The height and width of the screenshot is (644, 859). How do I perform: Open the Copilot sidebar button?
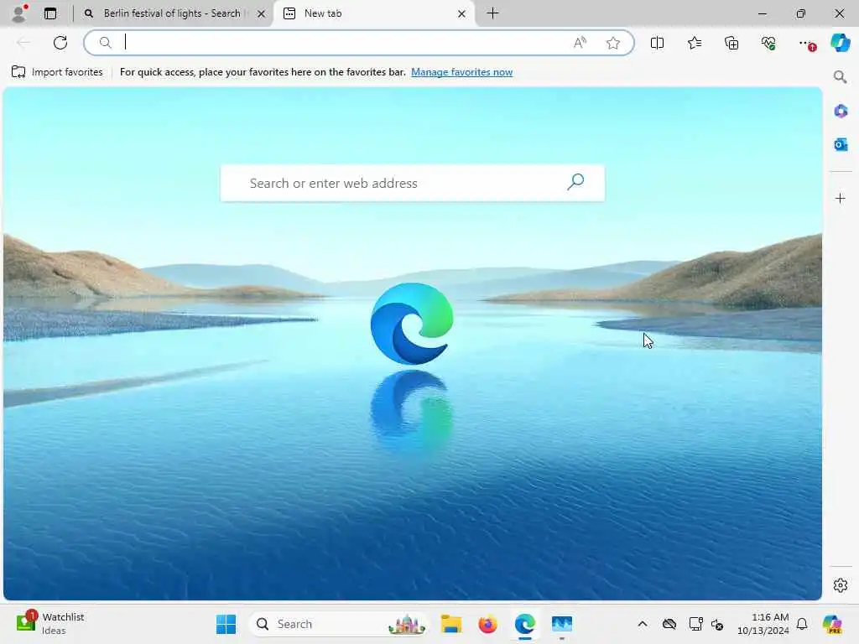tap(840, 43)
